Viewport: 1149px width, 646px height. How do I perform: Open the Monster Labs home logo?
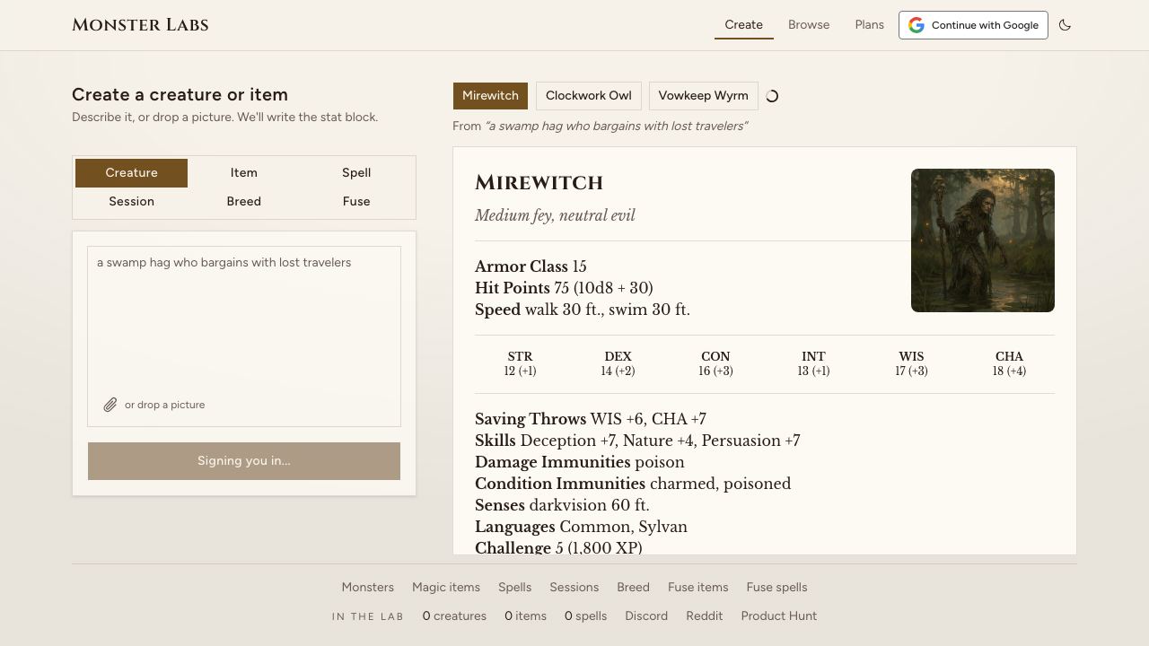[140, 25]
